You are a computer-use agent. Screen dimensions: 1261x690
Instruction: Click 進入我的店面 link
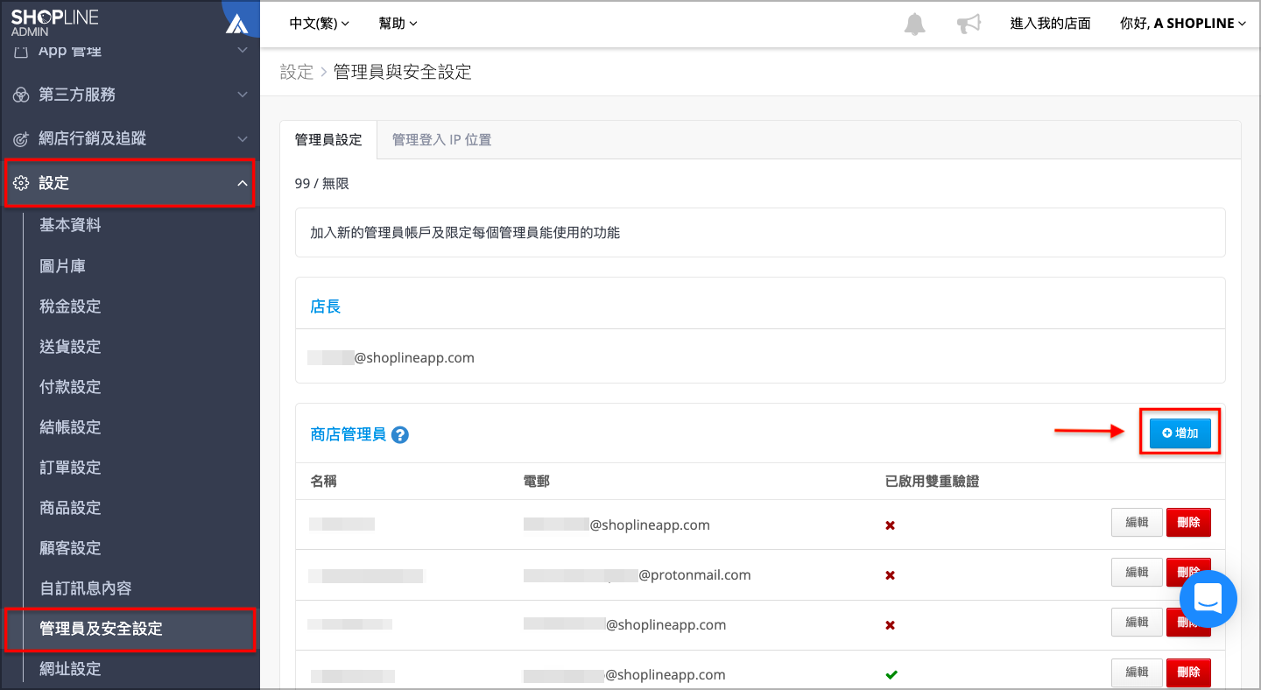(x=1050, y=24)
